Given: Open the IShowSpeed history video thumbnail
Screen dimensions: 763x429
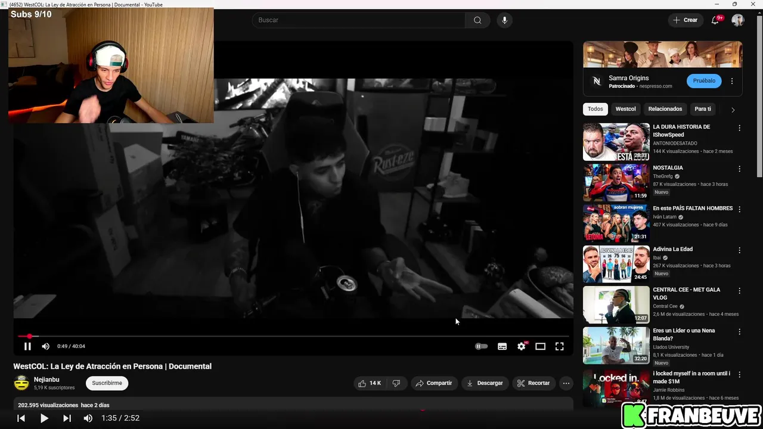Looking at the screenshot, I should [616, 142].
